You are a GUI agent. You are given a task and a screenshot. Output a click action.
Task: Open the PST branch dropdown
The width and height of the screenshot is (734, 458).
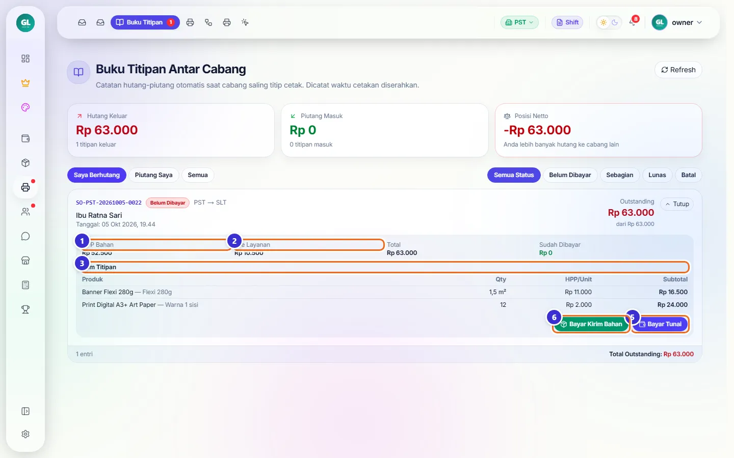519,22
